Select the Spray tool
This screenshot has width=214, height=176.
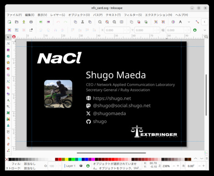click(x=8, y=138)
